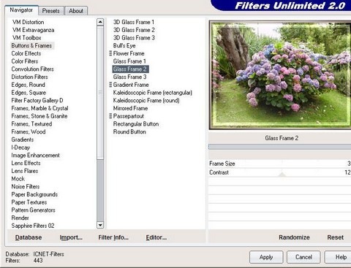The image size is (351, 268).
Task: Choose the 3D Glass Frame 1 filter
Action: coord(134,22)
